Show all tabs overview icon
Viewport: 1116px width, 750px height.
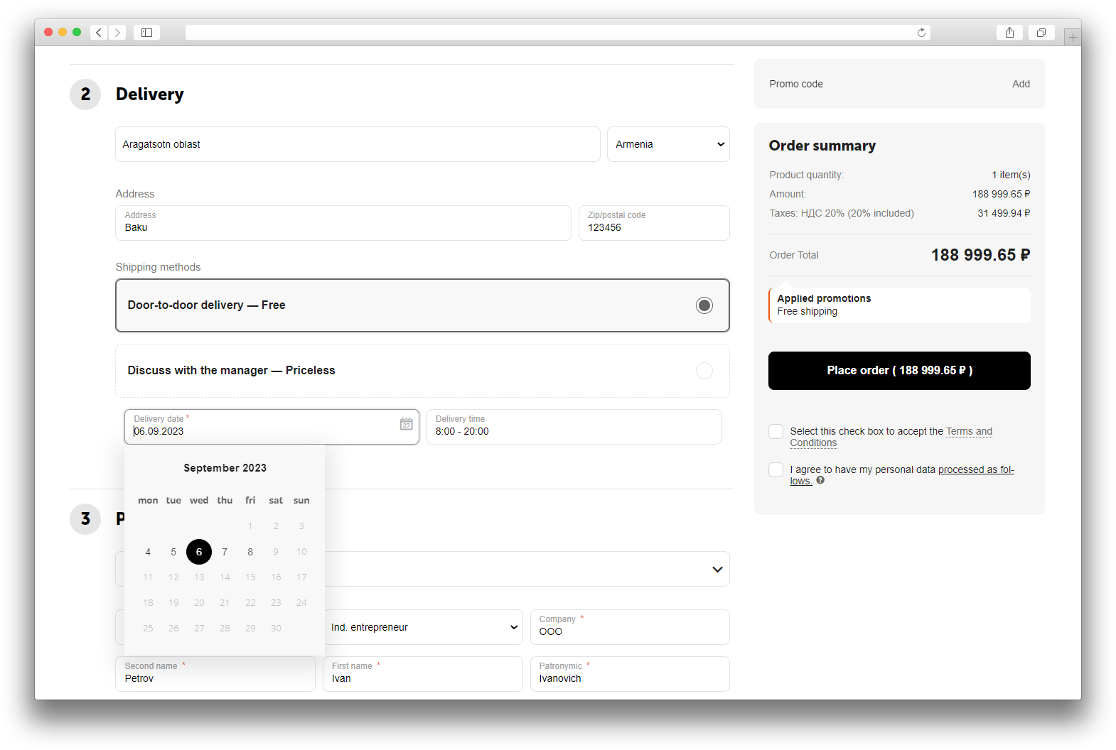1041,33
